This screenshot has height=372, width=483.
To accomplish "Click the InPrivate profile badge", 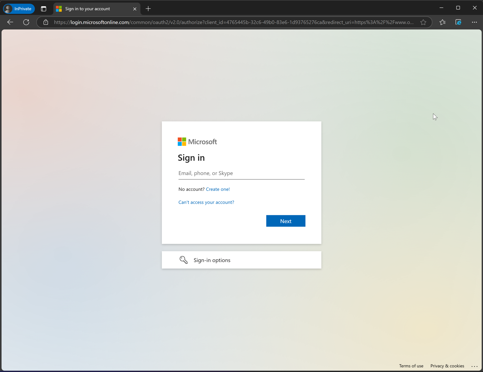I will 19,9.
